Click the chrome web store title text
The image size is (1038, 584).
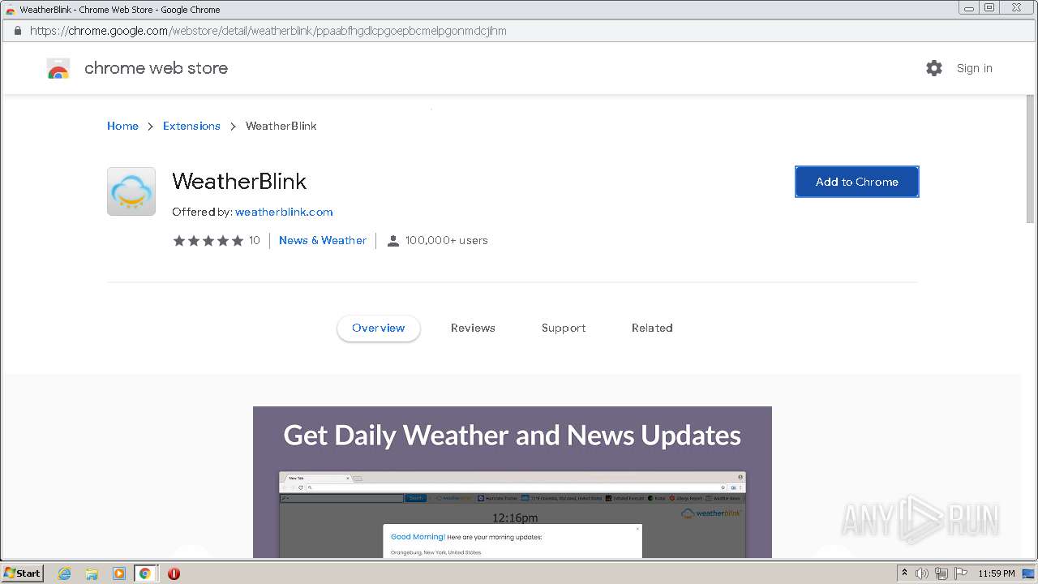(157, 68)
